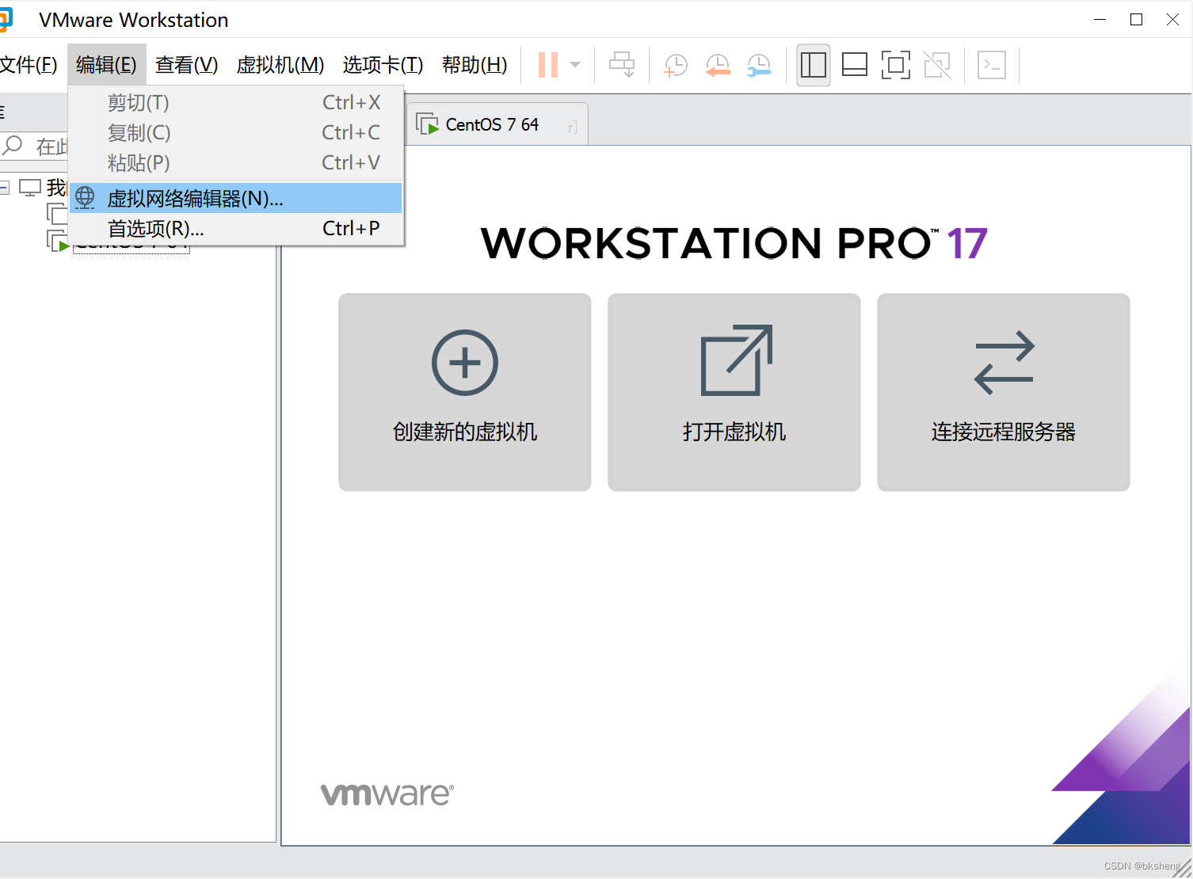1193x879 pixels.
Task: Collapse the 我的计算机 tree node
Action: click(x=6, y=187)
